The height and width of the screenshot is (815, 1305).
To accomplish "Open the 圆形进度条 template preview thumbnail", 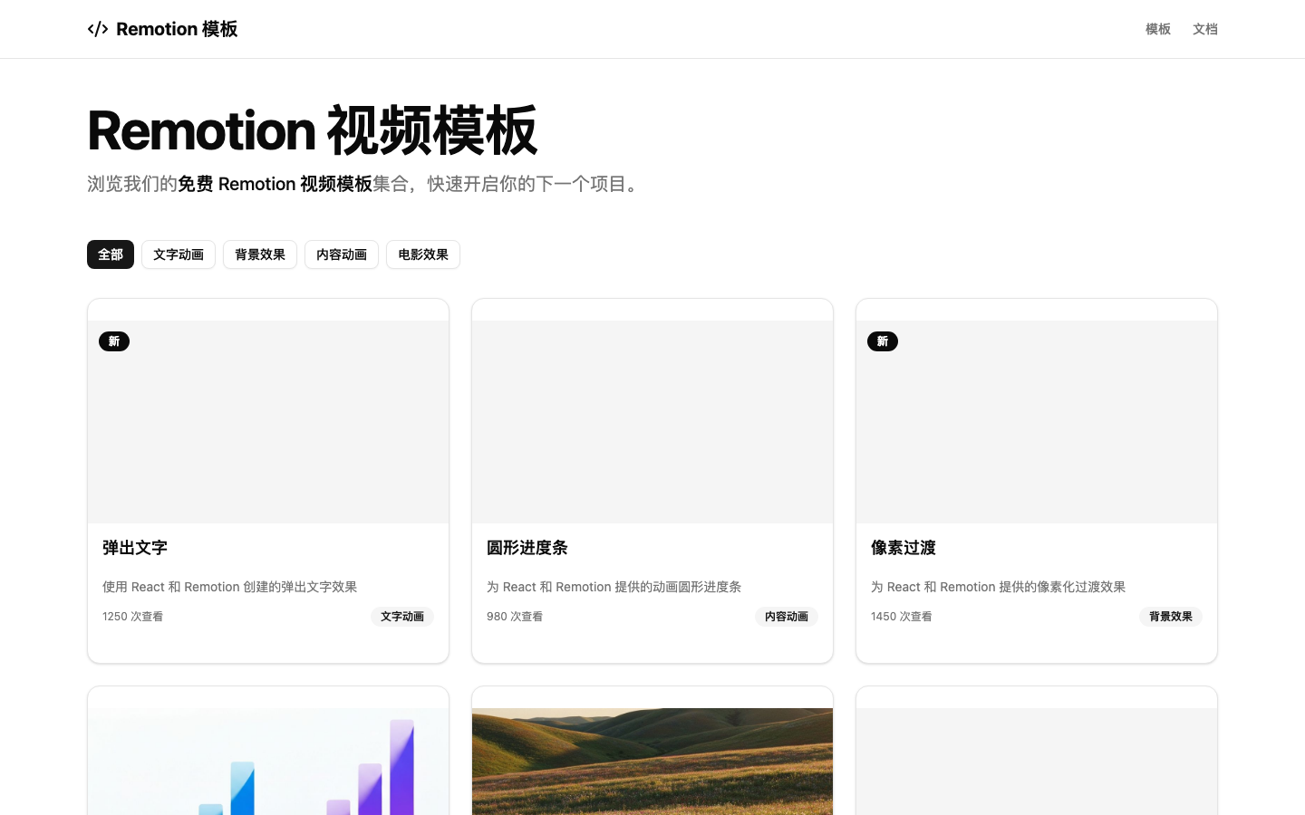I will pyautogui.click(x=652, y=422).
